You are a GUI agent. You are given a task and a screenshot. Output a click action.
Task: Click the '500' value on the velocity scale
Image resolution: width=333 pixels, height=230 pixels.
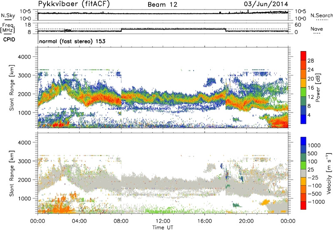tap(313, 153)
